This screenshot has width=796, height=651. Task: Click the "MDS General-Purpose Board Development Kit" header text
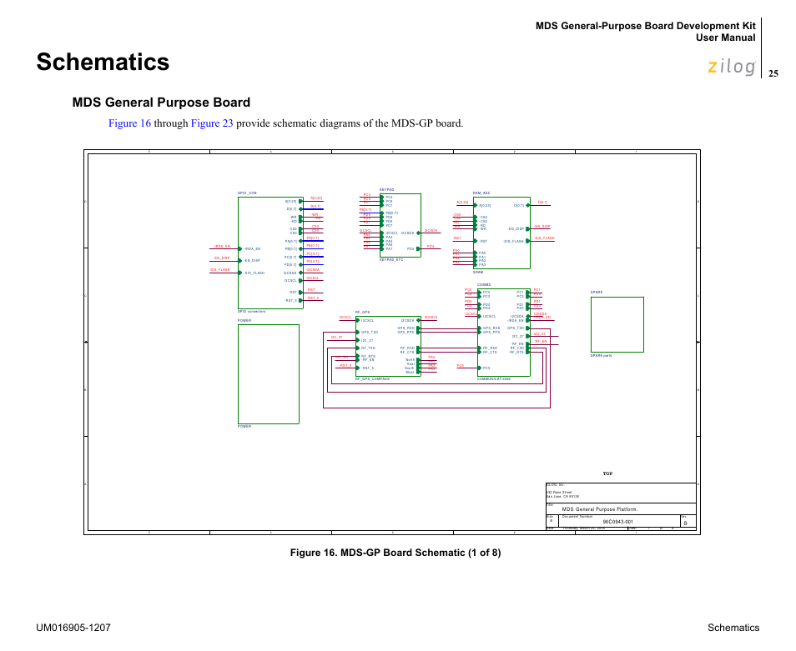tap(645, 26)
